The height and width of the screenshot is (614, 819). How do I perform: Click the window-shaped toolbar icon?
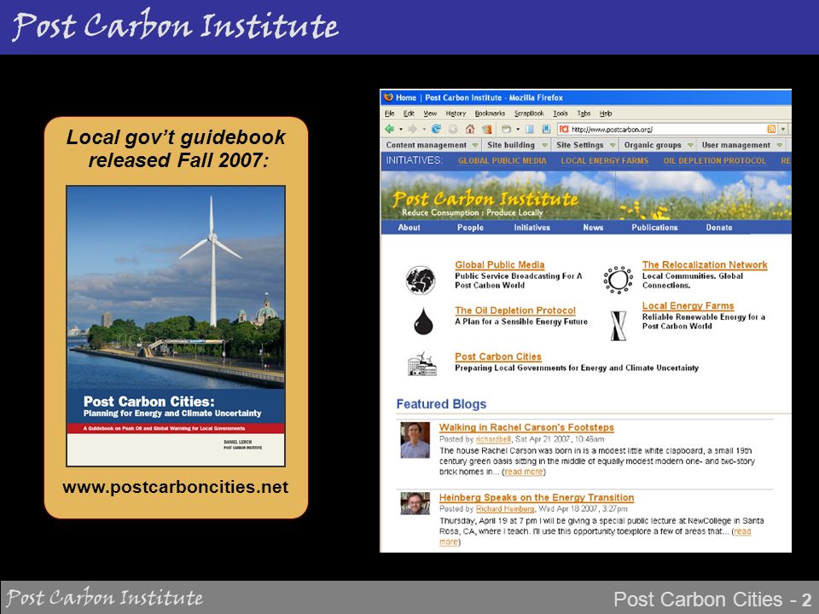click(x=506, y=129)
